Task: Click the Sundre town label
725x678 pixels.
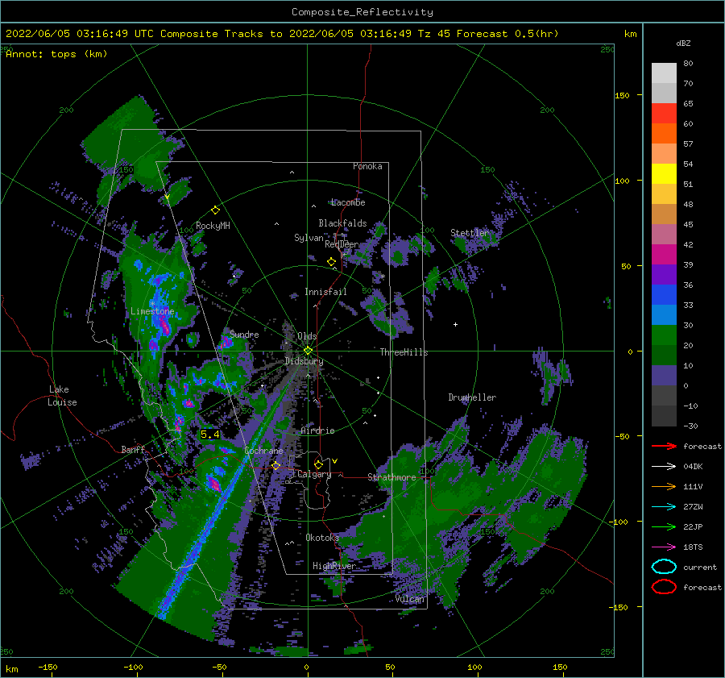Action: [244, 334]
